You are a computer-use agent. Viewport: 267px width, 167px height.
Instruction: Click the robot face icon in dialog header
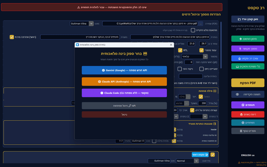(x=145, y=54)
